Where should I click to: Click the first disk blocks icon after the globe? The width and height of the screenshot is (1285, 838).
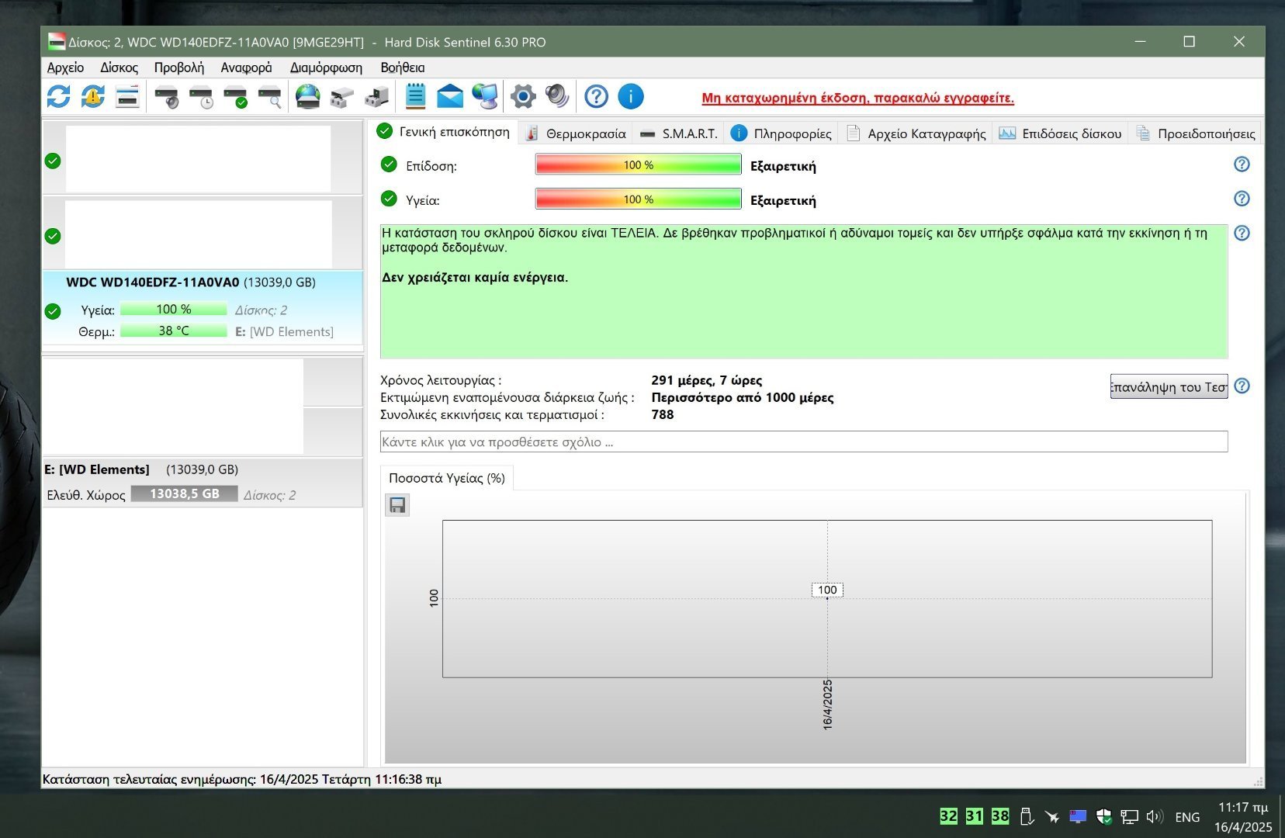tap(341, 97)
